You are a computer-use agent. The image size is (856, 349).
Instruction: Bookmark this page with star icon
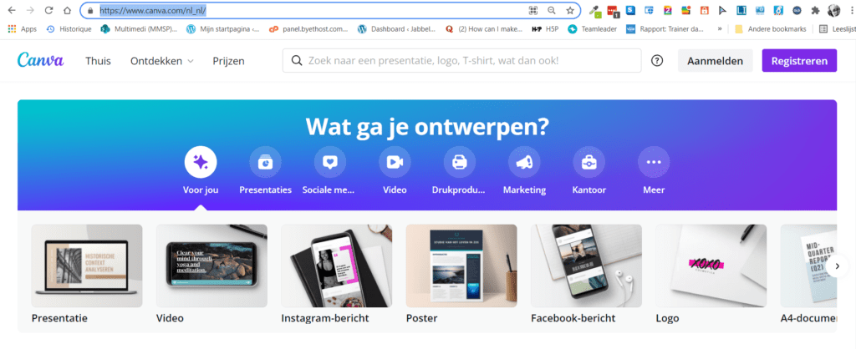pyautogui.click(x=570, y=10)
